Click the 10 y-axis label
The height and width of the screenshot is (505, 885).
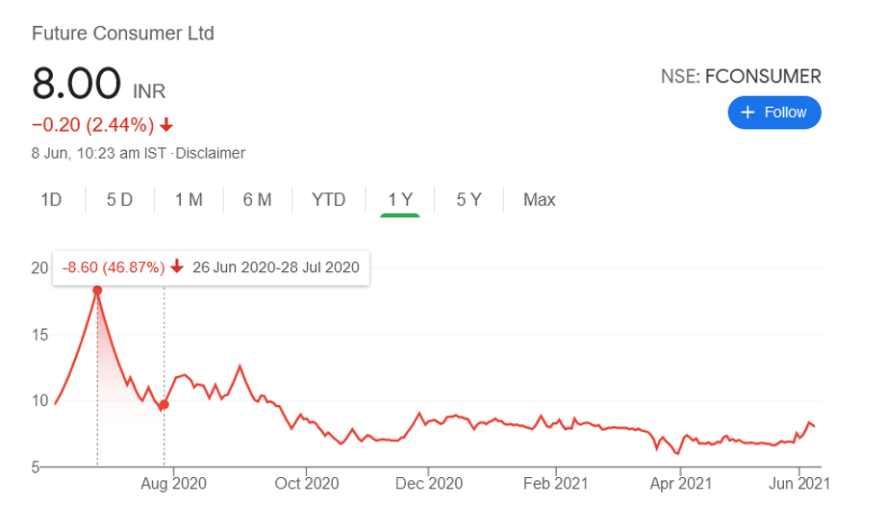click(39, 400)
